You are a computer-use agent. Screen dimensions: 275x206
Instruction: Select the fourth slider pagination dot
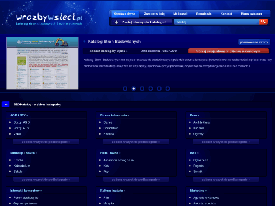[151, 88]
